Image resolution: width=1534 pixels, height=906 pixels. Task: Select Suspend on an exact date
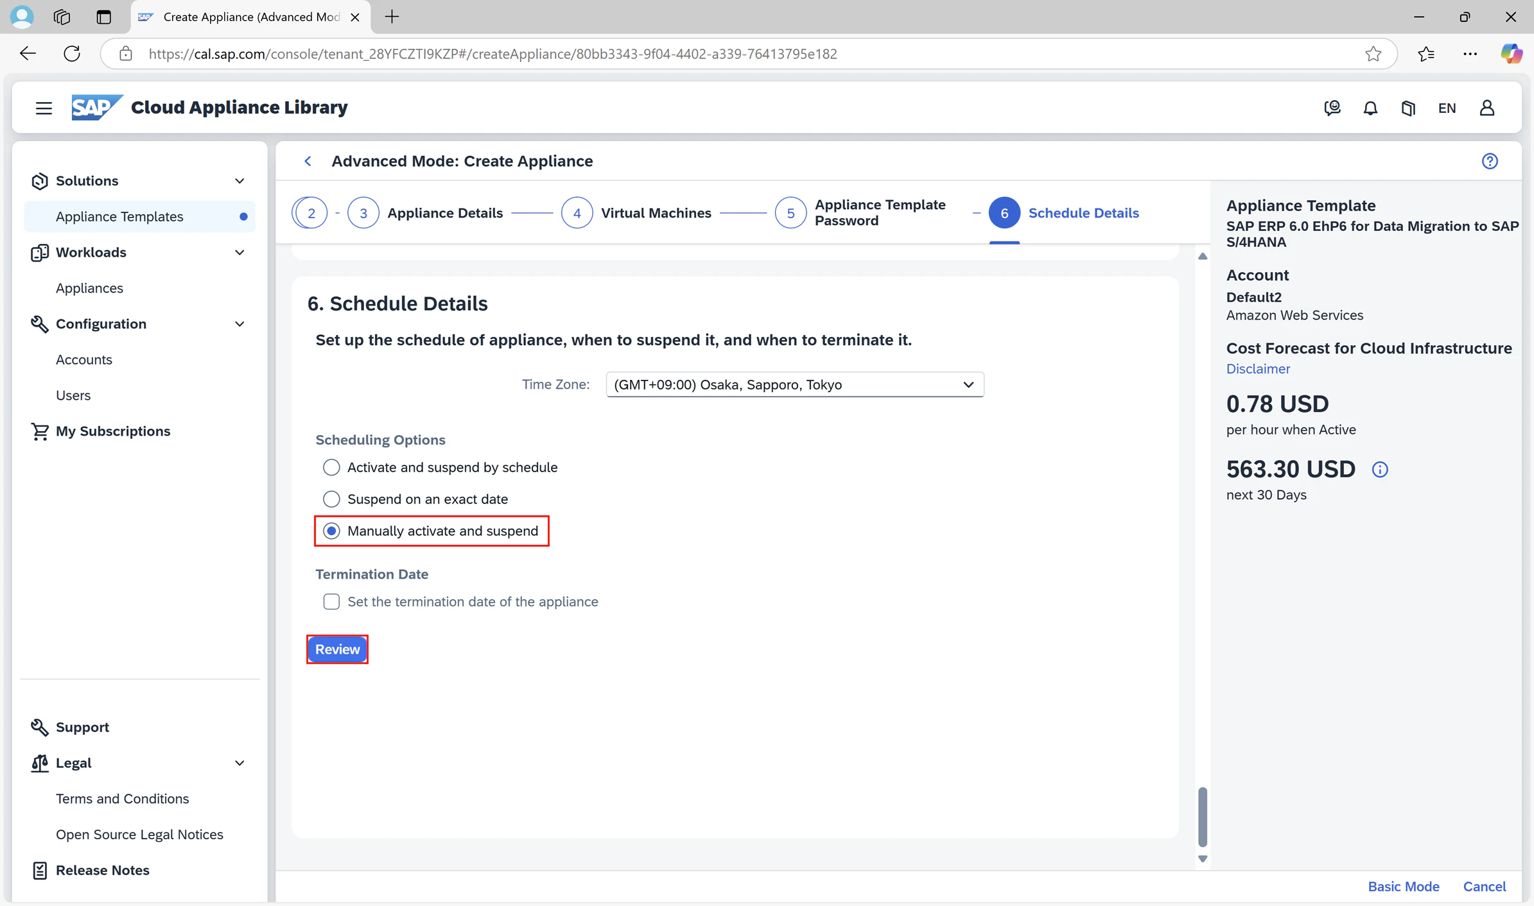click(331, 499)
